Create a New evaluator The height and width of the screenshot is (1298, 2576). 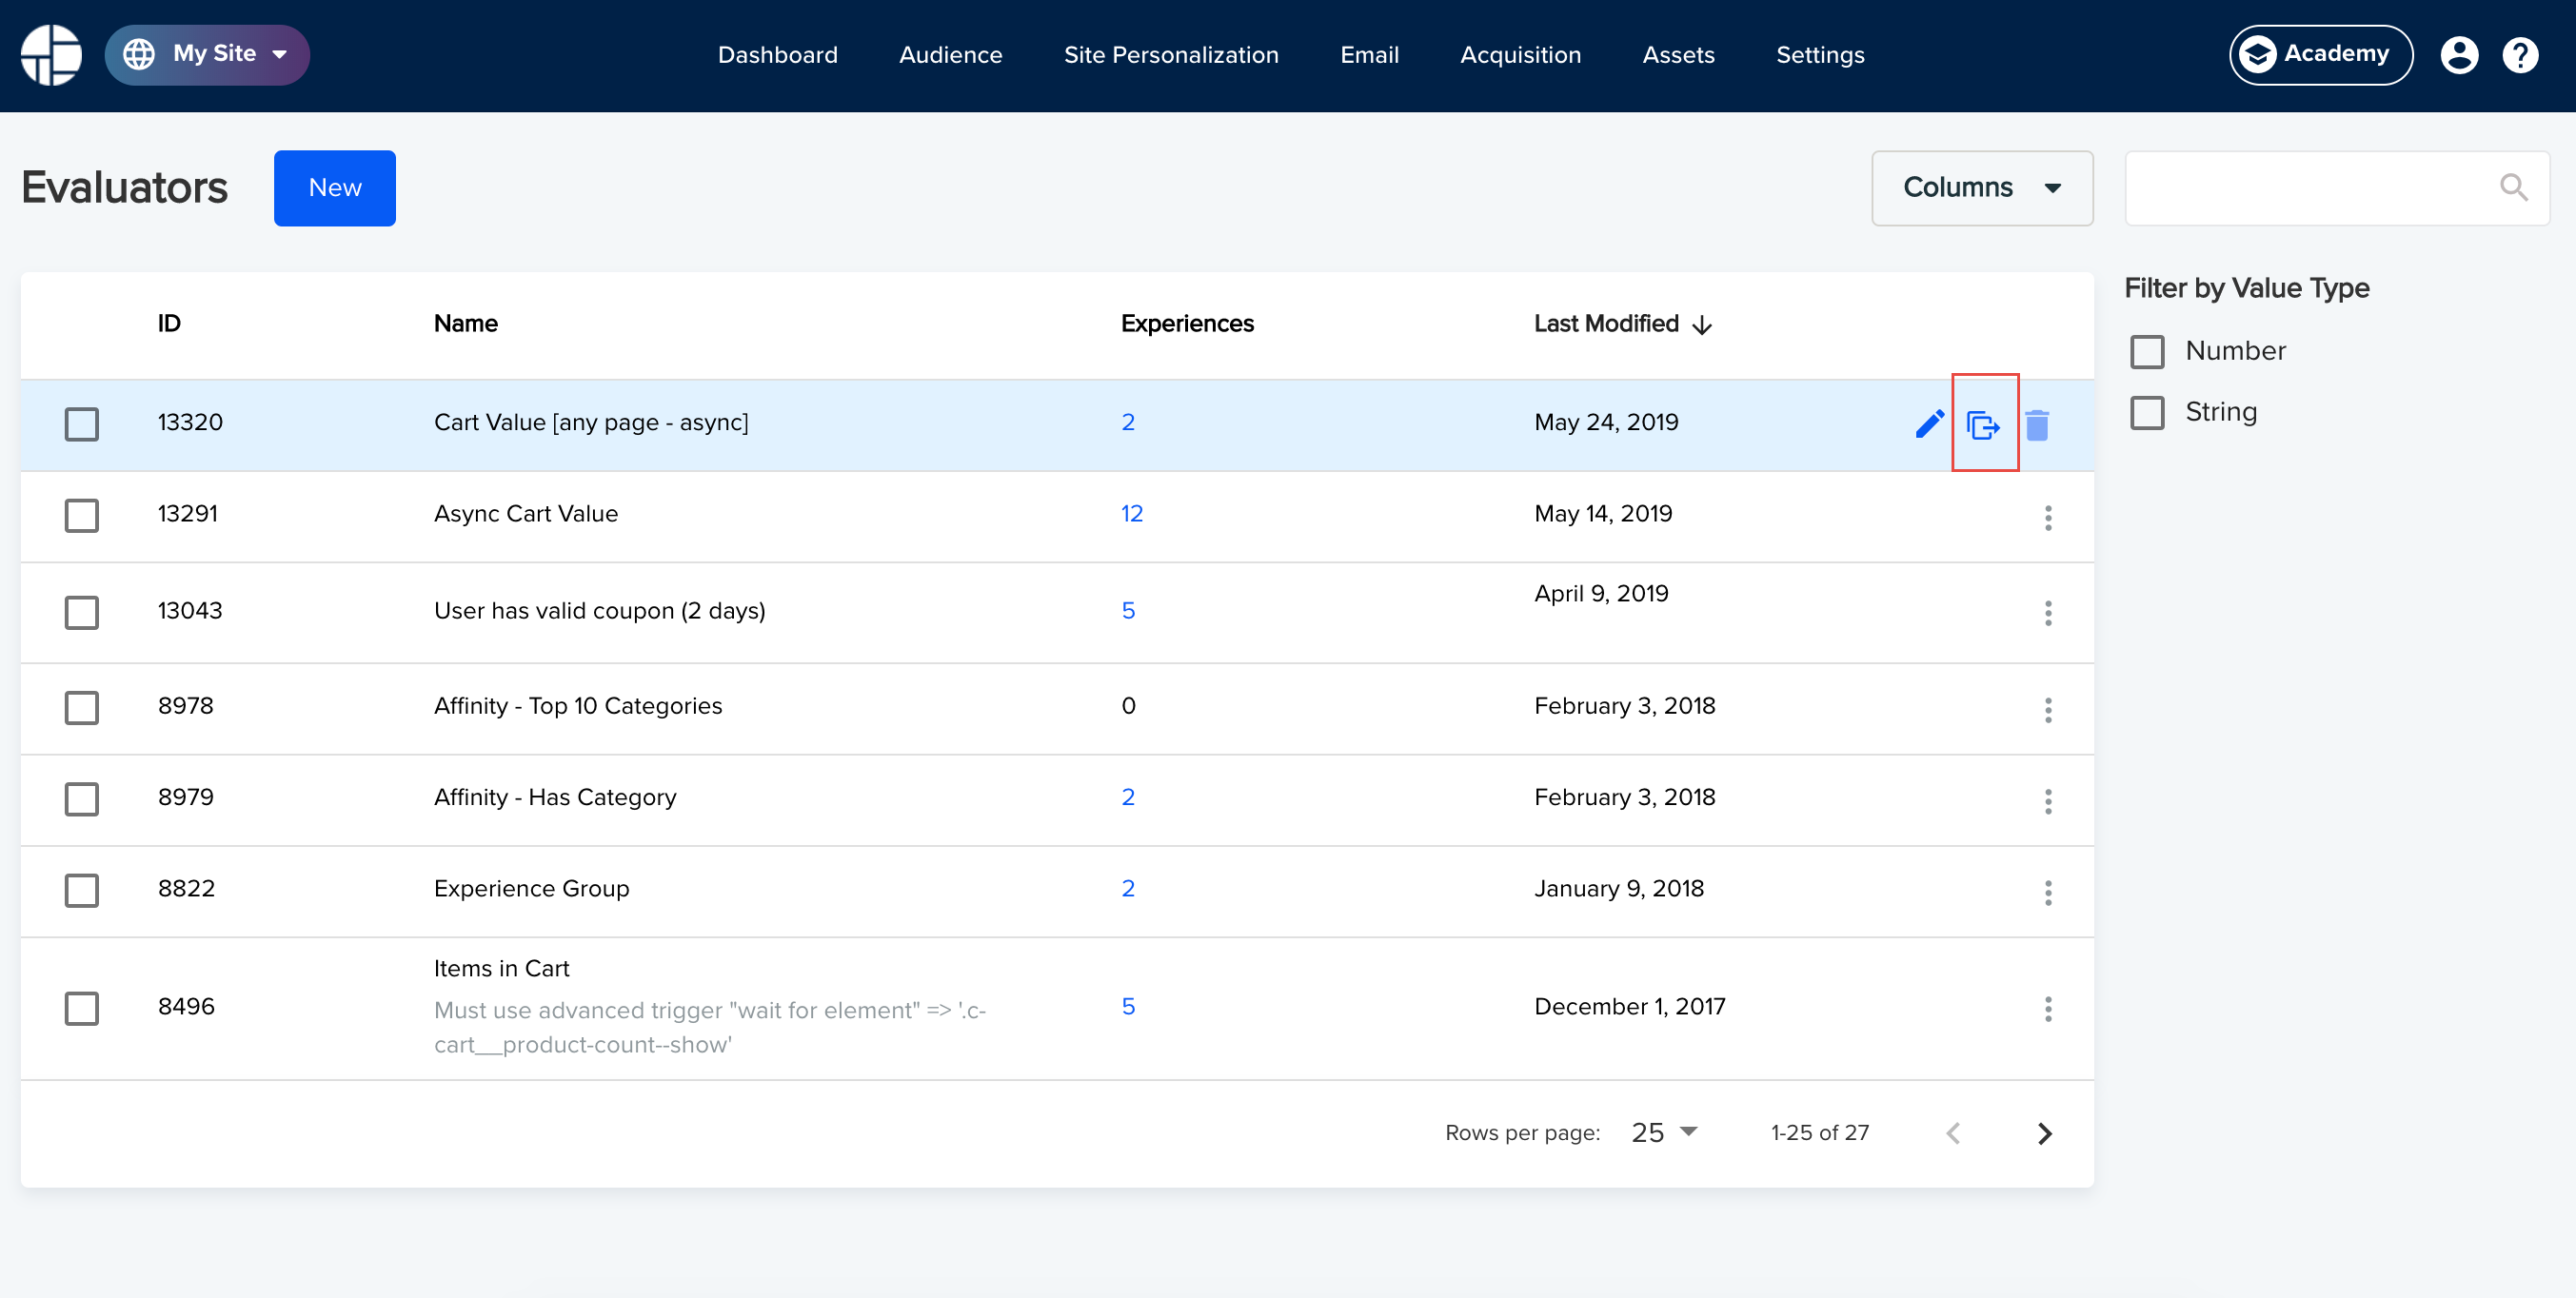[335, 188]
